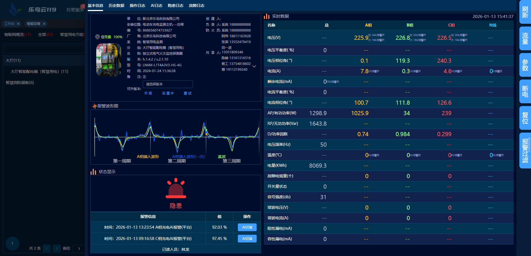Screen dimensions: 531x256
Task: Click the red 隐患 alarm siren icon
Action: click(x=176, y=189)
